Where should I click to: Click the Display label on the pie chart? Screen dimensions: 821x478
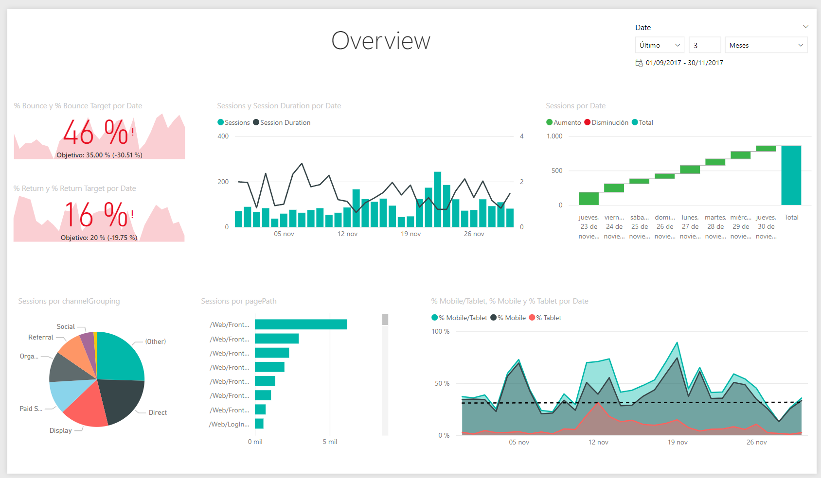pyautogui.click(x=60, y=431)
